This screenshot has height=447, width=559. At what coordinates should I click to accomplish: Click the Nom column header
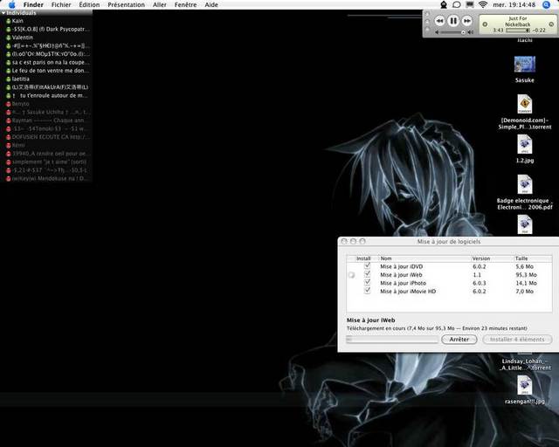point(386,258)
